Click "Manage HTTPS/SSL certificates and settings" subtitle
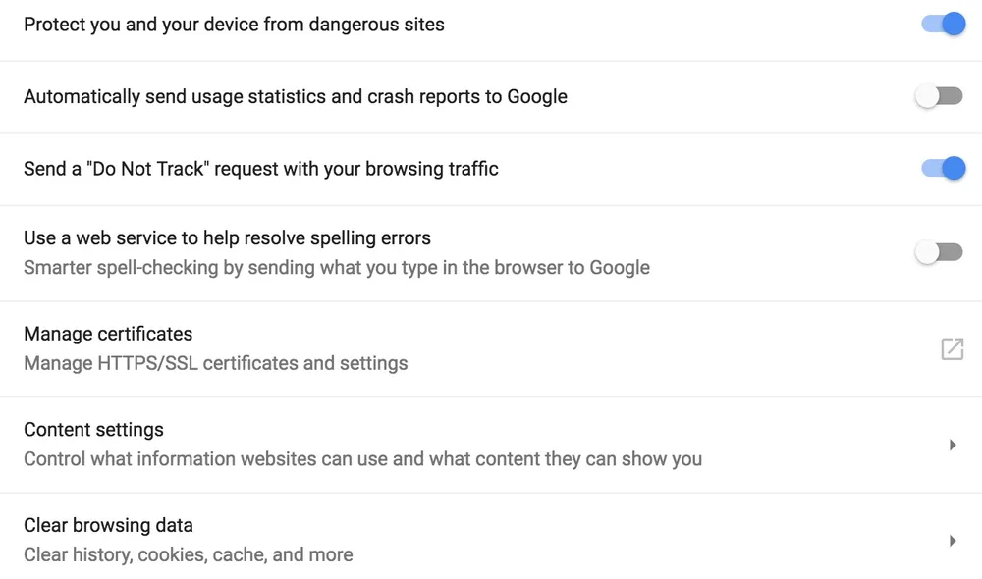Screen dimensions: 982x579 tap(215, 363)
